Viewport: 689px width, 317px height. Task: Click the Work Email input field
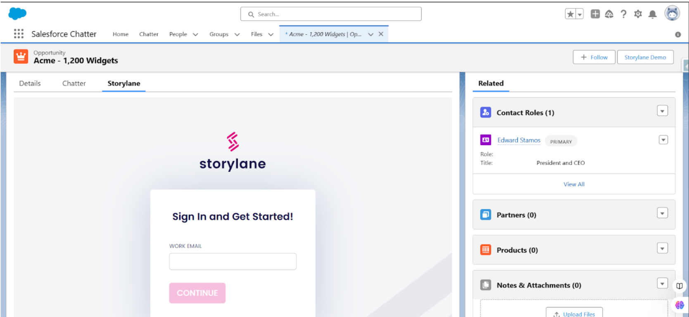click(233, 261)
